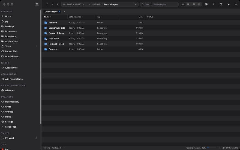
Task: Go forward with the right arrow
Action: [x=52, y=4]
